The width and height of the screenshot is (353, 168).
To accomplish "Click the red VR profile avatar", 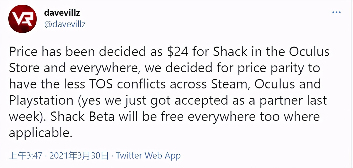I will tap(22, 19).
